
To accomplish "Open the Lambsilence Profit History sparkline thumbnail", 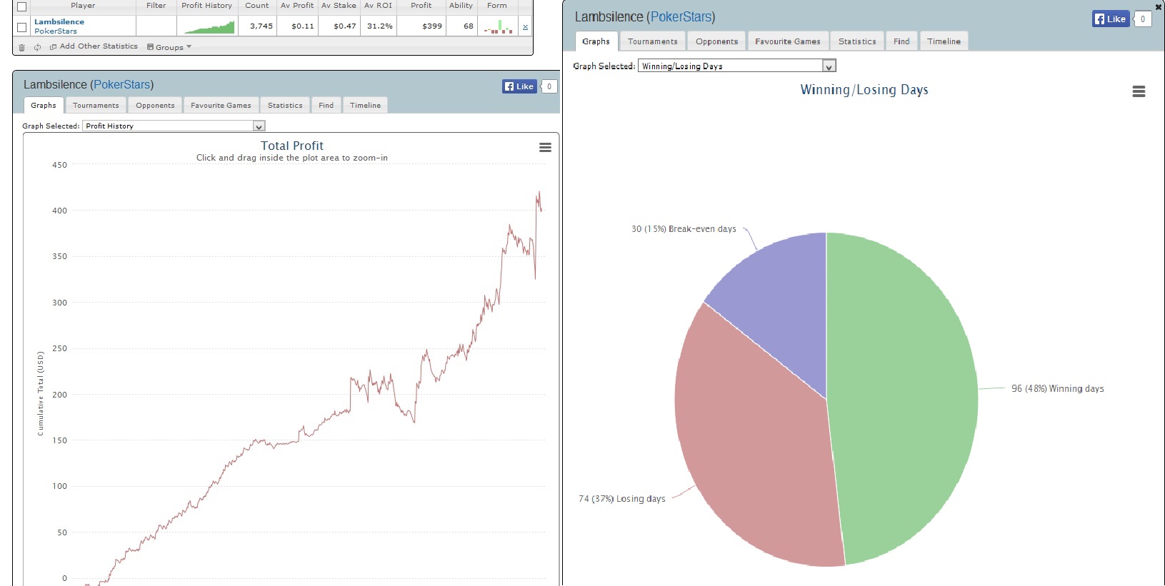I will (209, 26).
